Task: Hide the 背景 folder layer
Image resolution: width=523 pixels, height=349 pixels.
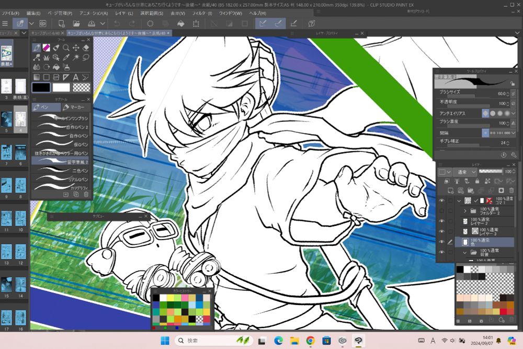Action: pos(441,252)
